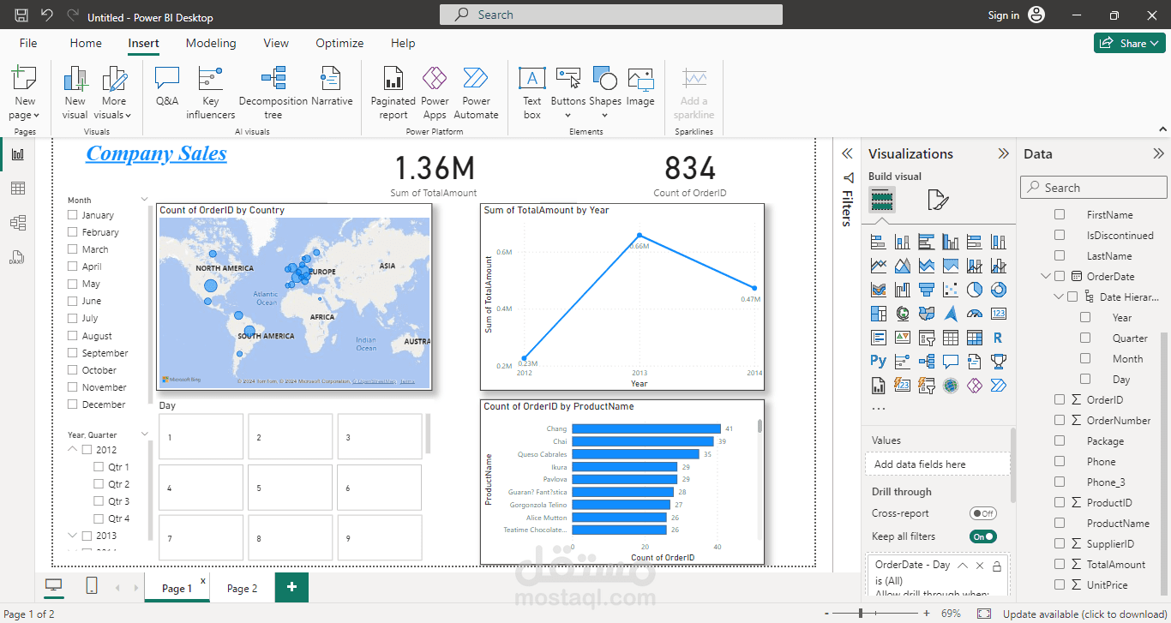The width and height of the screenshot is (1171, 623).
Task: Add a scatter chart visual
Action: coord(950,290)
